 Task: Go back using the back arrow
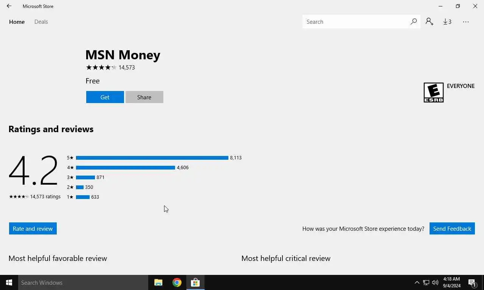(x=9, y=6)
